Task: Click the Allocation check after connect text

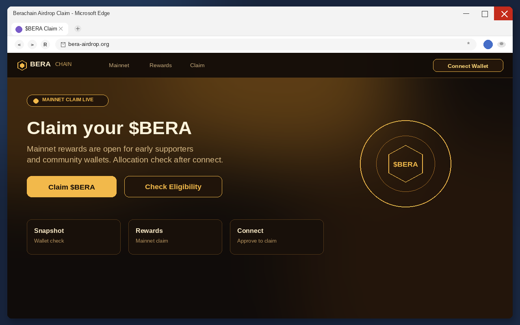Action: (x=168, y=160)
